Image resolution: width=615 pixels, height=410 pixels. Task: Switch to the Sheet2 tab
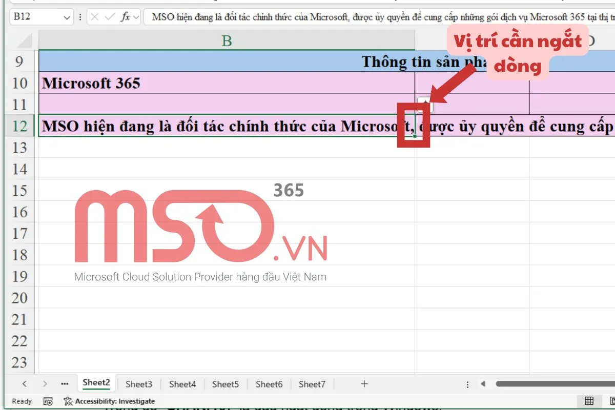pyautogui.click(x=96, y=383)
